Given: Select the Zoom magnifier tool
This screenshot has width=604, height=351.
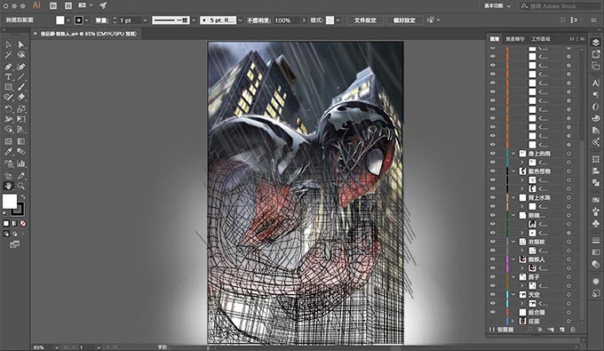Looking at the screenshot, I should click(21, 186).
